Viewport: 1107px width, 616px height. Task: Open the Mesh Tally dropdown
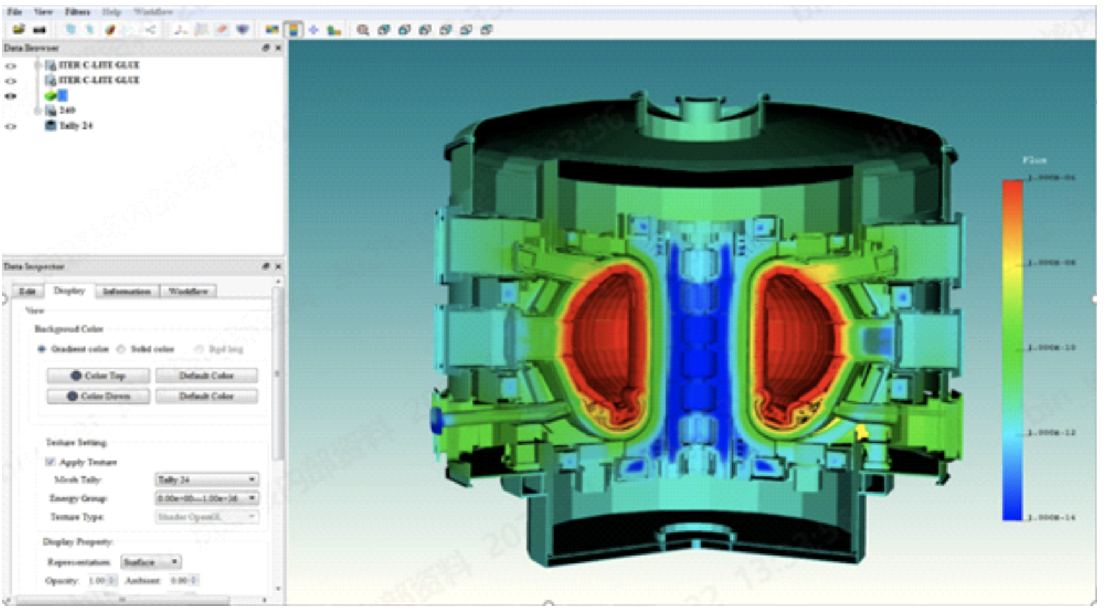coord(207,479)
